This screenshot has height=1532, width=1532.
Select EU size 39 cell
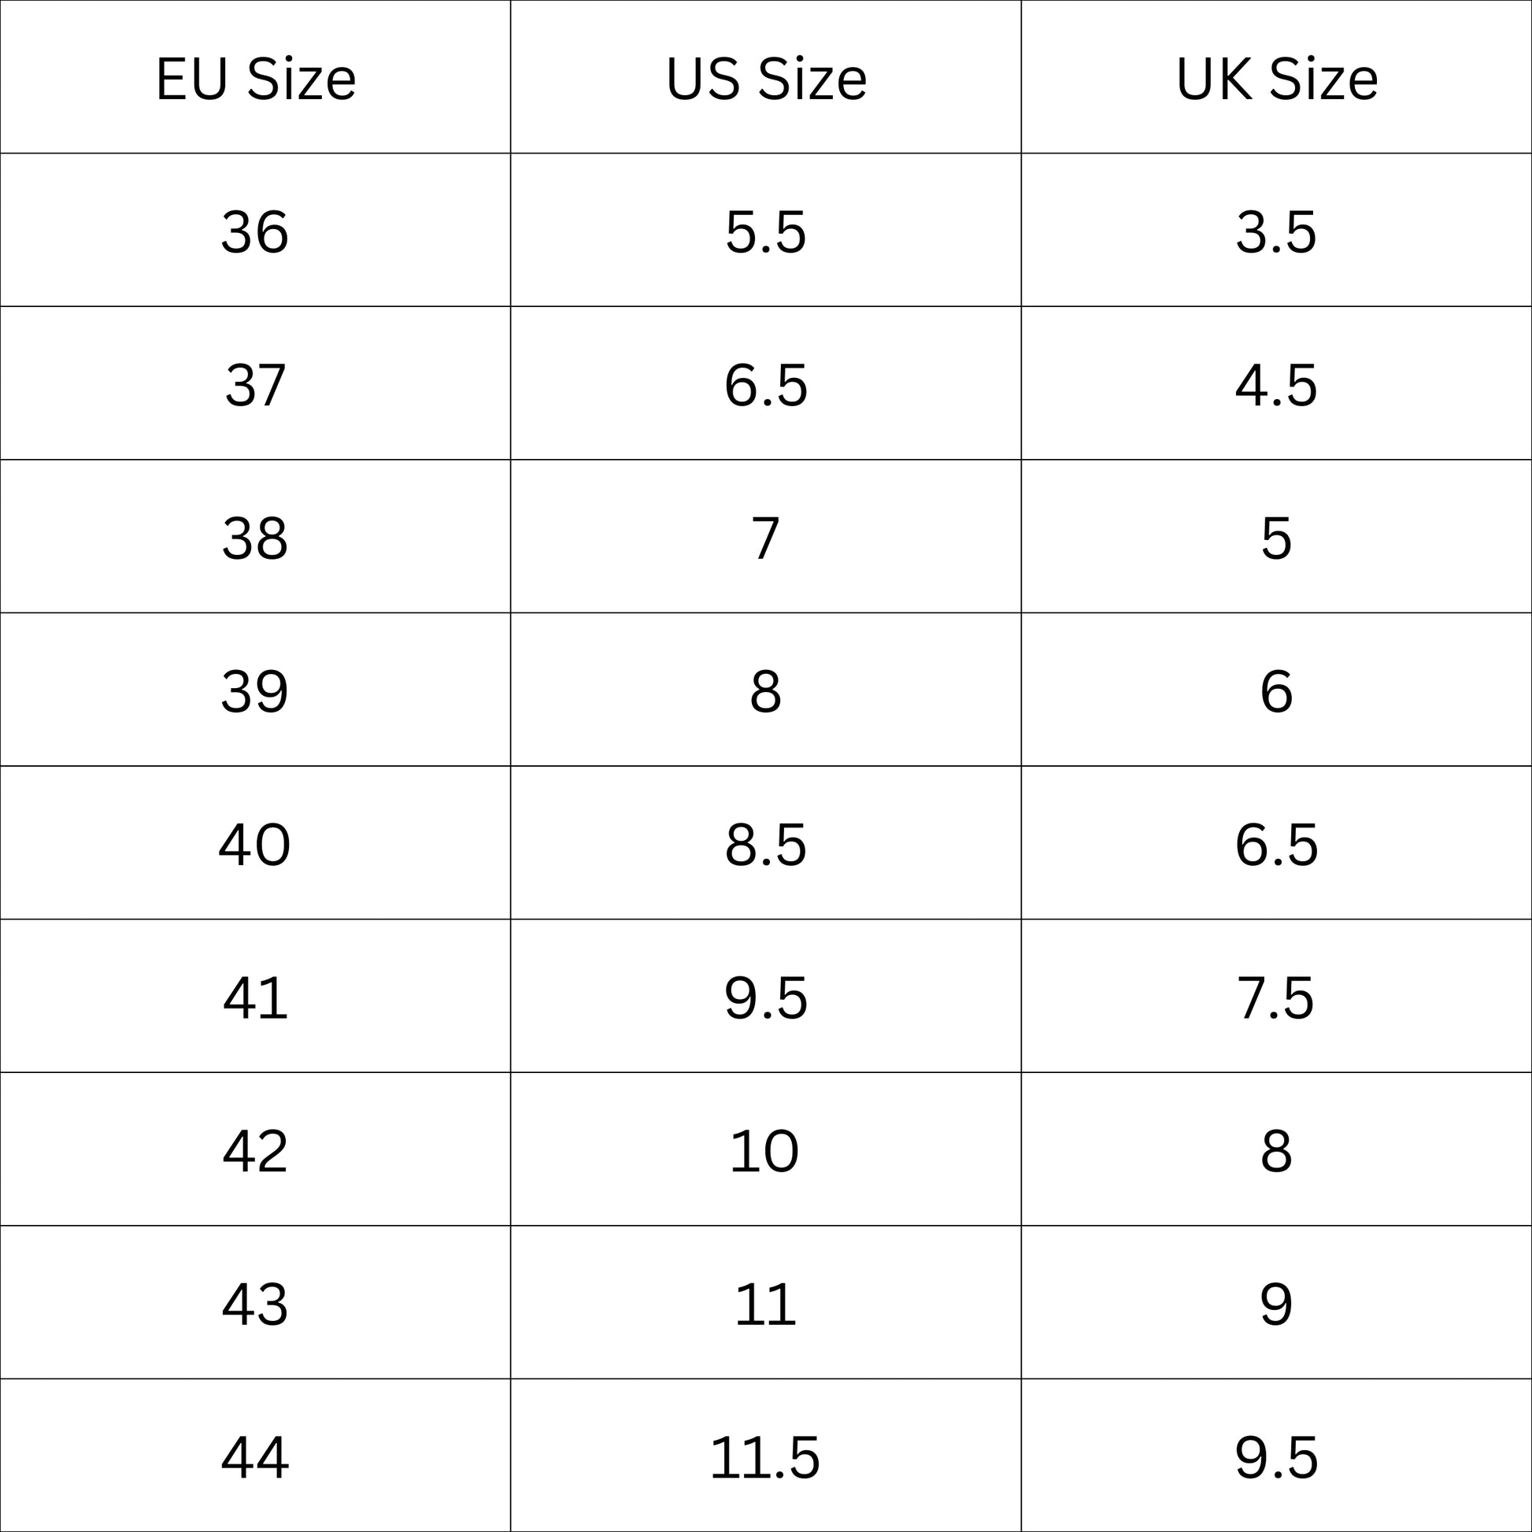tap(255, 691)
